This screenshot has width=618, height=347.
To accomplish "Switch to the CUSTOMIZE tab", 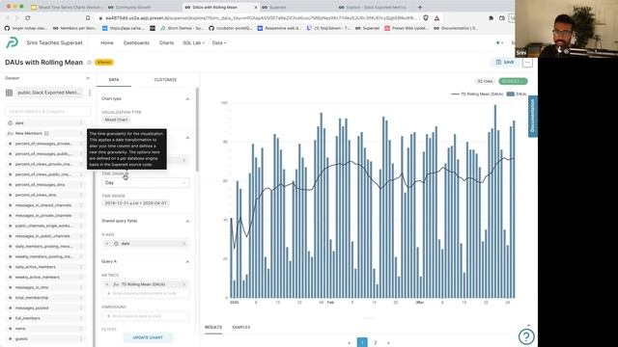I will 165,79.
